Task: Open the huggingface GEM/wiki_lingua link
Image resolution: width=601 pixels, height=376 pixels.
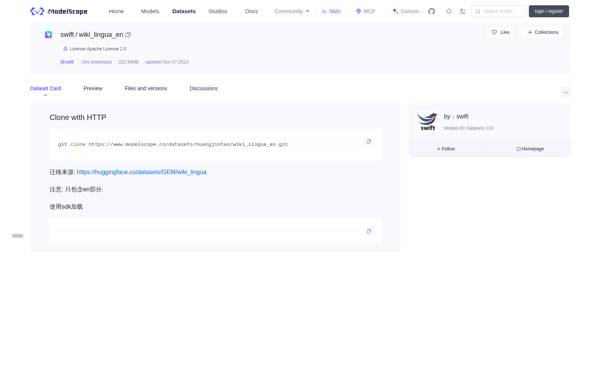Action: click(142, 172)
